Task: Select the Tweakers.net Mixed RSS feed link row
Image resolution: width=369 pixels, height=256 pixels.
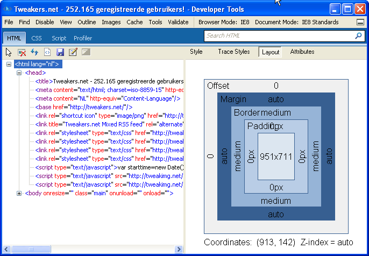Action: 109,124
